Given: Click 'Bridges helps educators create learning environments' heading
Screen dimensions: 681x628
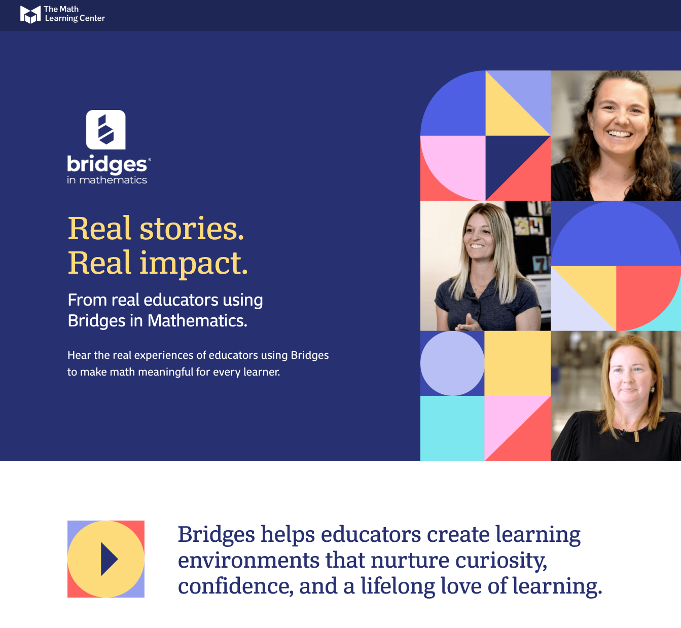Looking at the screenshot, I should click(390, 560).
